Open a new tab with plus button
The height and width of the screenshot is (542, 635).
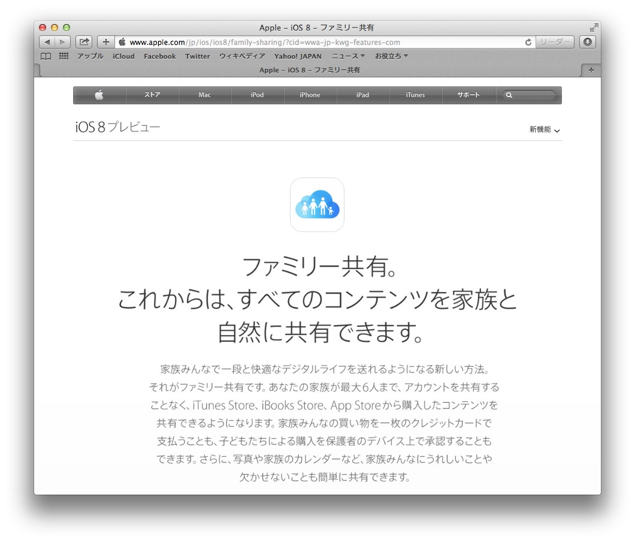point(591,70)
